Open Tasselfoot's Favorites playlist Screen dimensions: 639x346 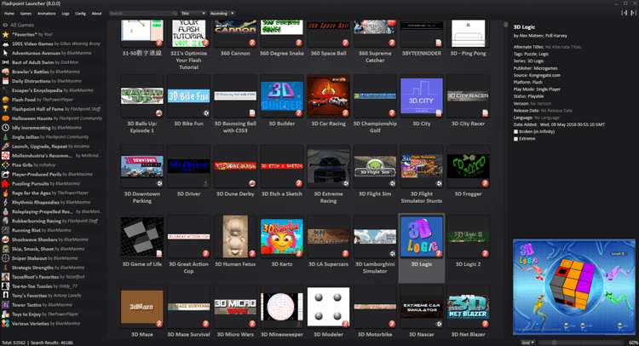(52, 277)
